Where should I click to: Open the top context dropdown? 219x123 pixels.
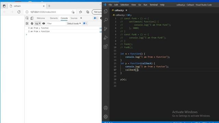pyautogui.click(x=38, y=24)
